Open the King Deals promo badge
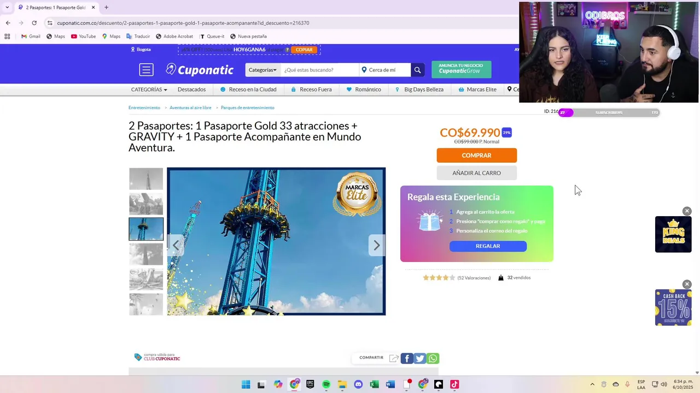This screenshot has width=700, height=393. coord(673,234)
